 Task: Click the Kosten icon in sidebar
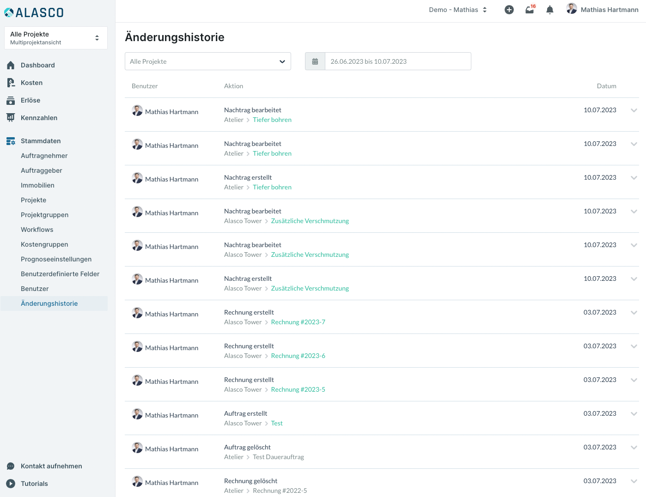[11, 83]
